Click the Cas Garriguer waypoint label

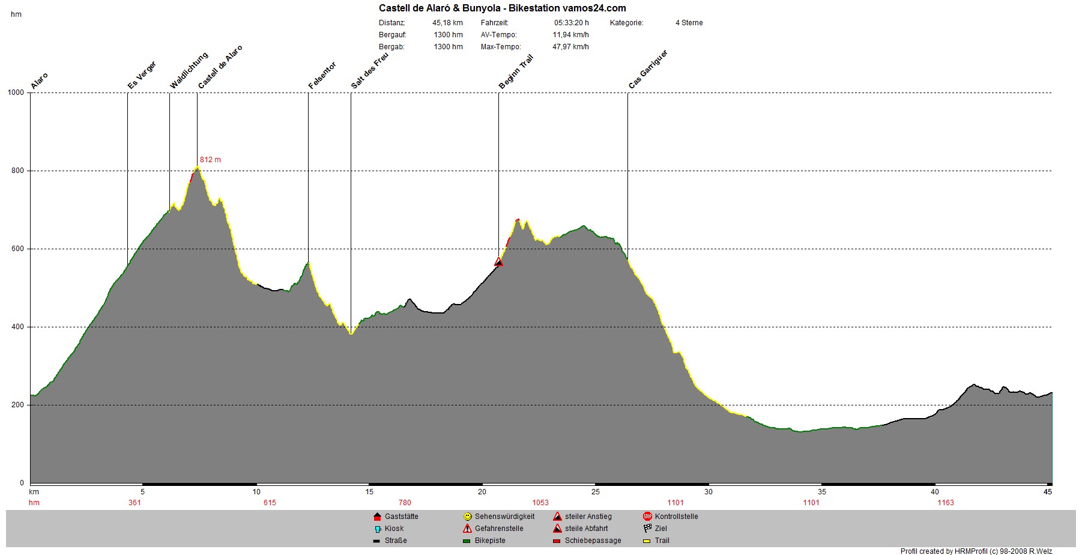tap(648, 70)
